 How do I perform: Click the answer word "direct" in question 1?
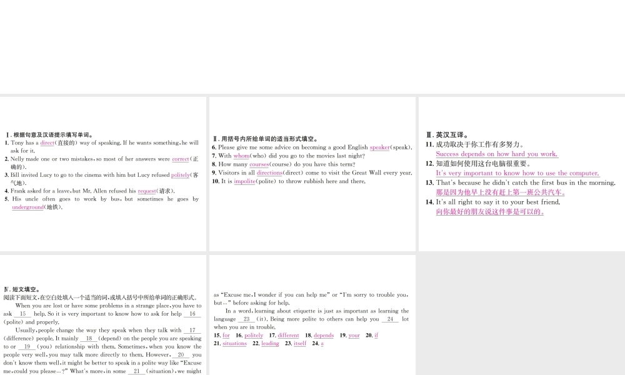(47, 143)
